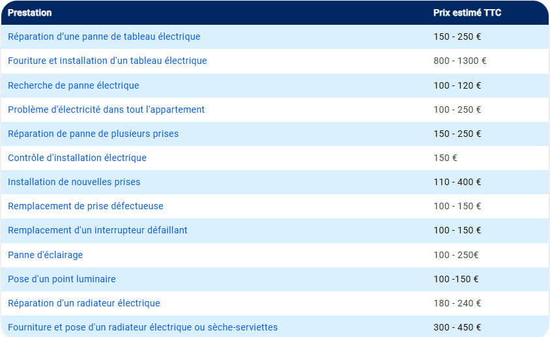The height and width of the screenshot is (337, 550).
Task: Select 'Problème d'électricité dans tout l'appartement'
Action: (106, 110)
